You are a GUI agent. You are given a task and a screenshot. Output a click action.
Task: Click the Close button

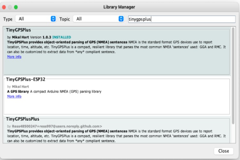click(x=224, y=151)
